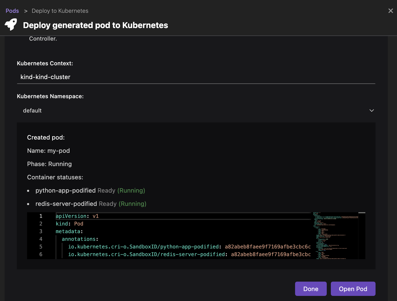Focus the Kubernetes Context field

coord(196,77)
